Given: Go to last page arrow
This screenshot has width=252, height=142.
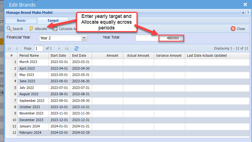Looking at the screenshot, I should click(67, 48).
